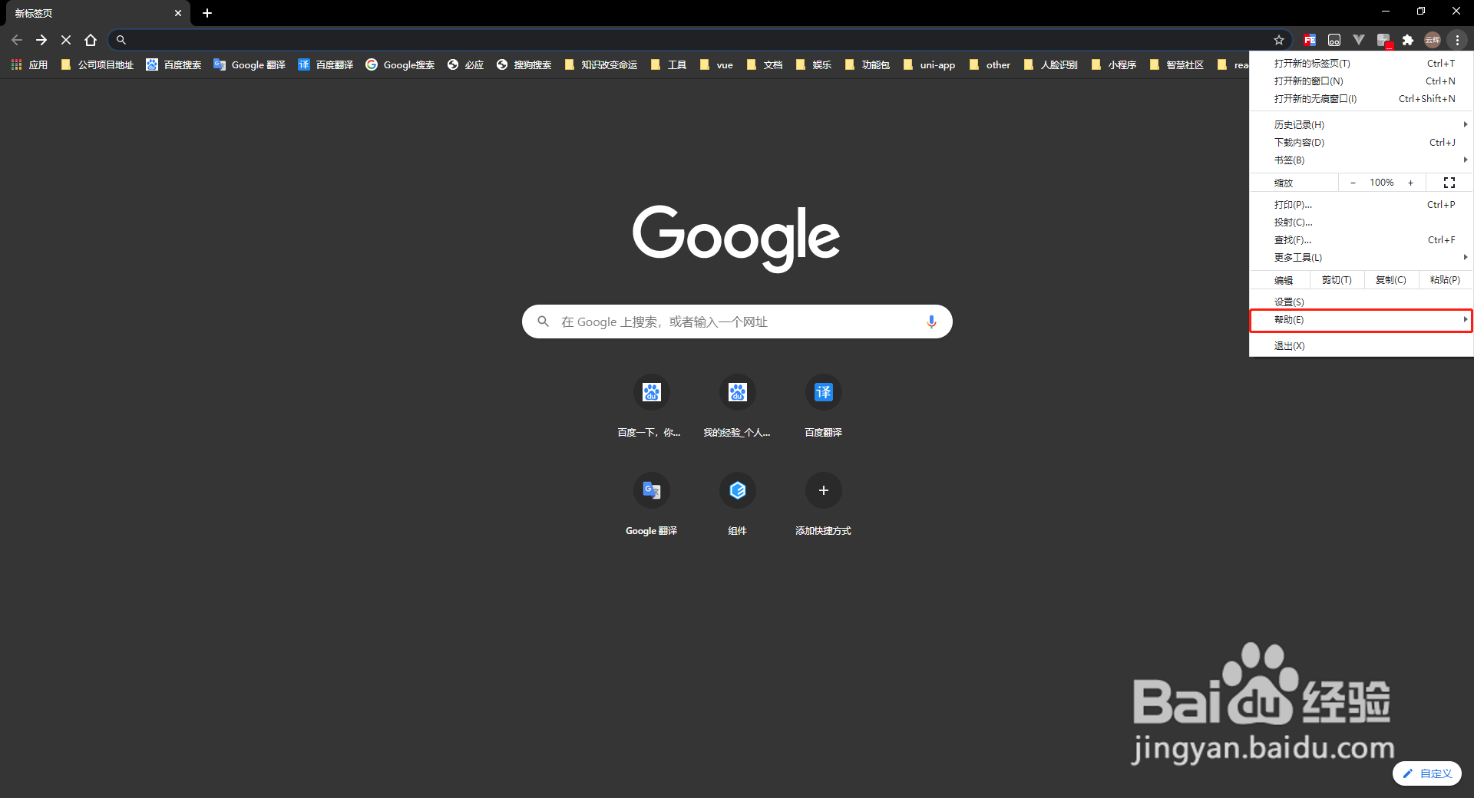Open the 搜狗搜索 bookmark
The height and width of the screenshot is (798, 1474).
[524, 65]
